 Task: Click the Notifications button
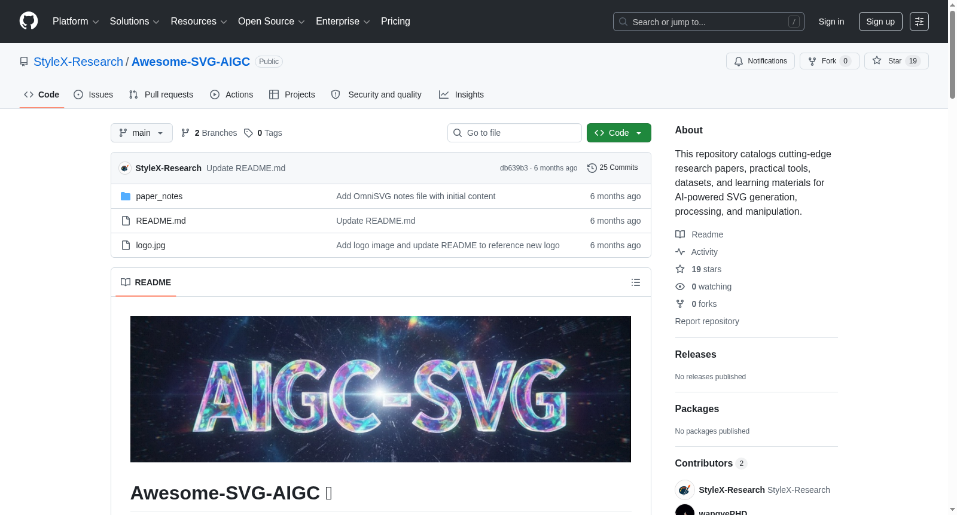pyautogui.click(x=760, y=61)
